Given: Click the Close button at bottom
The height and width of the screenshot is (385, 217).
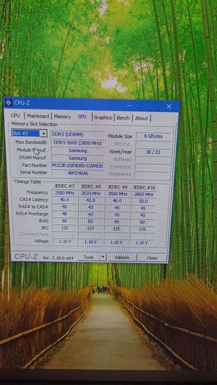Looking at the screenshot, I should [x=152, y=258].
